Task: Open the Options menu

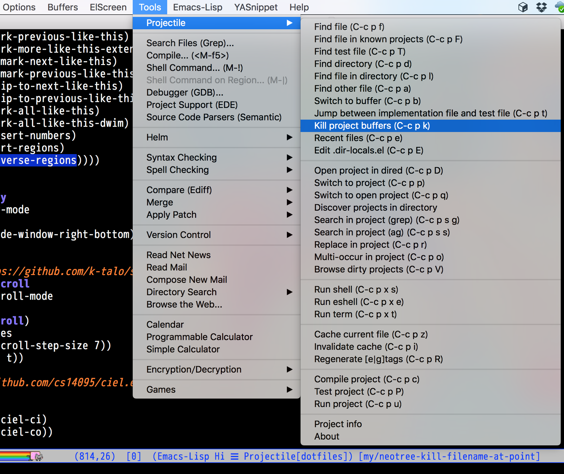Action: 19,7
